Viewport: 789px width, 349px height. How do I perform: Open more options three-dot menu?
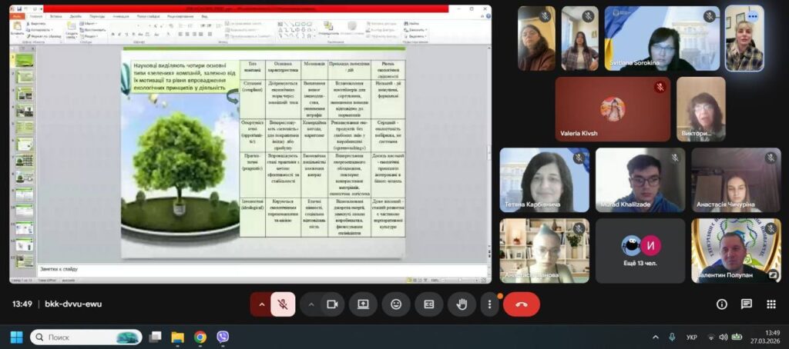[490, 304]
